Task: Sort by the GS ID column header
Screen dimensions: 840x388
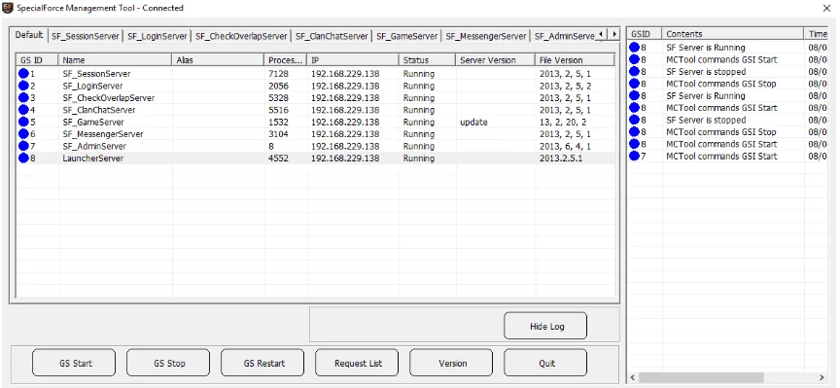Action: (37, 60)
